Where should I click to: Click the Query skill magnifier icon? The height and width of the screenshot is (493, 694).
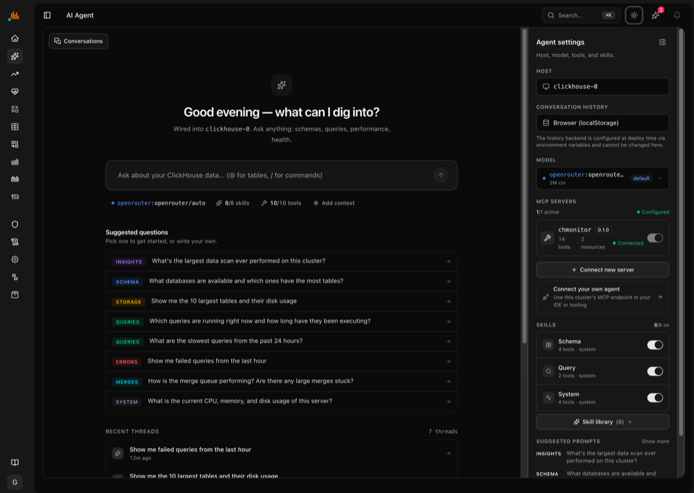548,371
